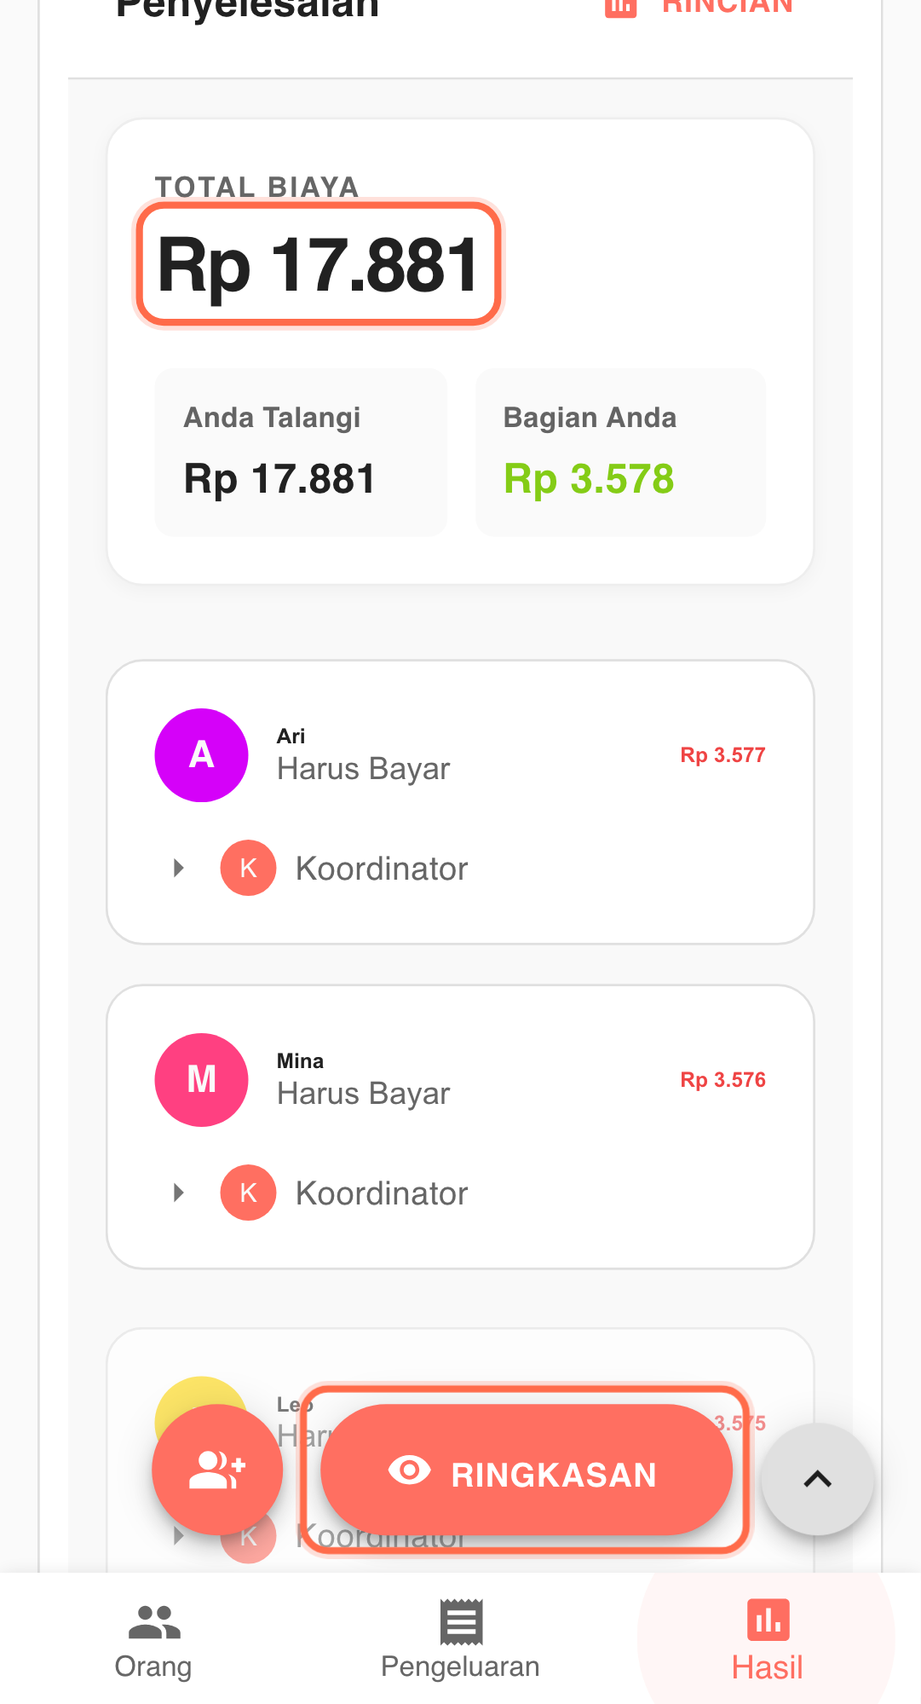
Task: Click the Koordinator avatar under Mina
Action: coord(248,1193)
